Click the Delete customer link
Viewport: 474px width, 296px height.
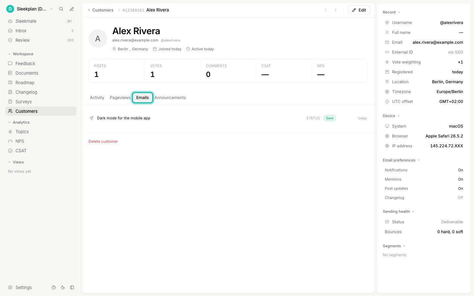103,141
